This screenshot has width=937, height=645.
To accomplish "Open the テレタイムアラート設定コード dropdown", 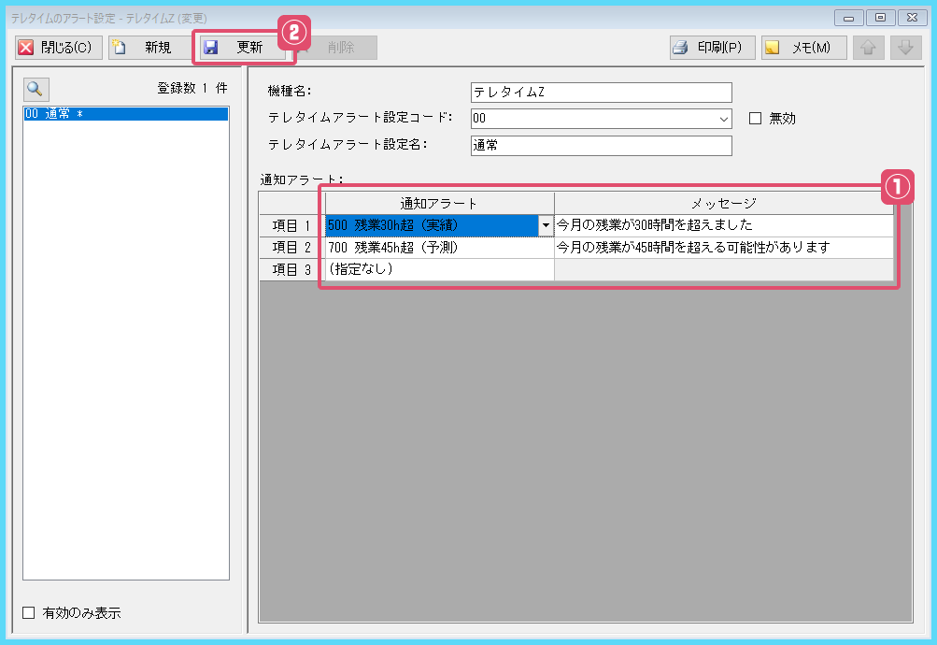I will [724, 118].
